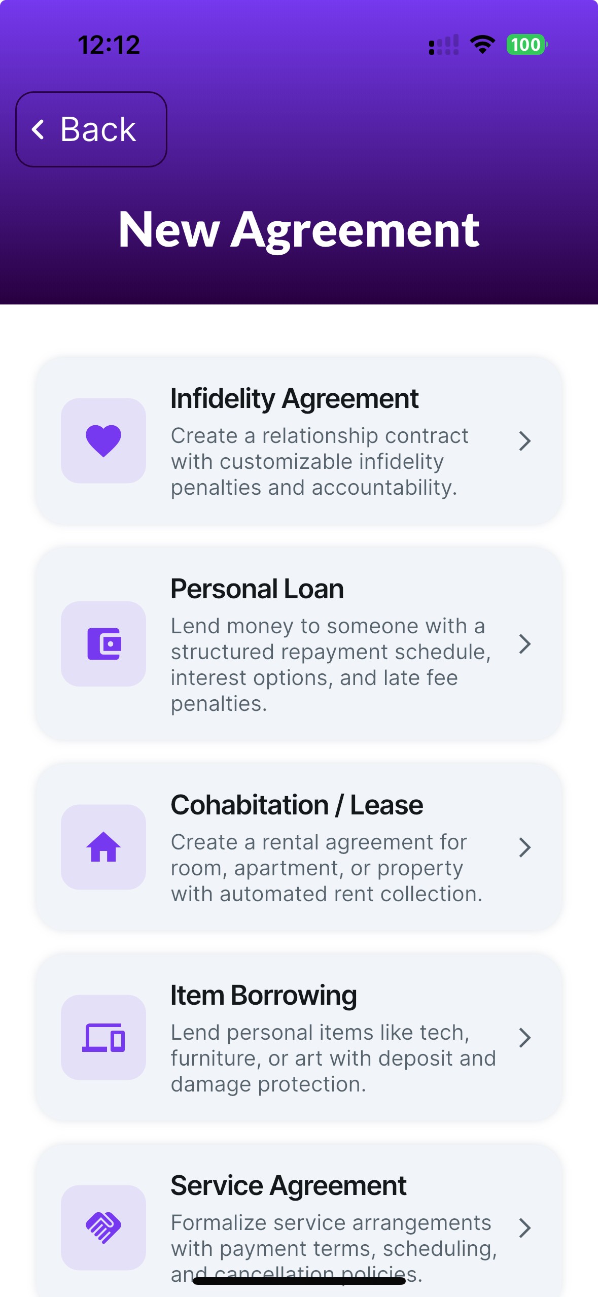This screenshot has width=598, height=1297.
Task: Tap the home indicator bar at bottom
Action: pos(299,1281)
